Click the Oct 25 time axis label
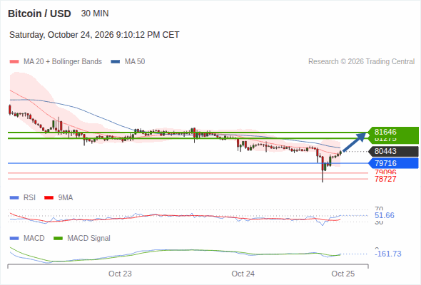This screenshot has width=421, height=285. tap(343, 274)
